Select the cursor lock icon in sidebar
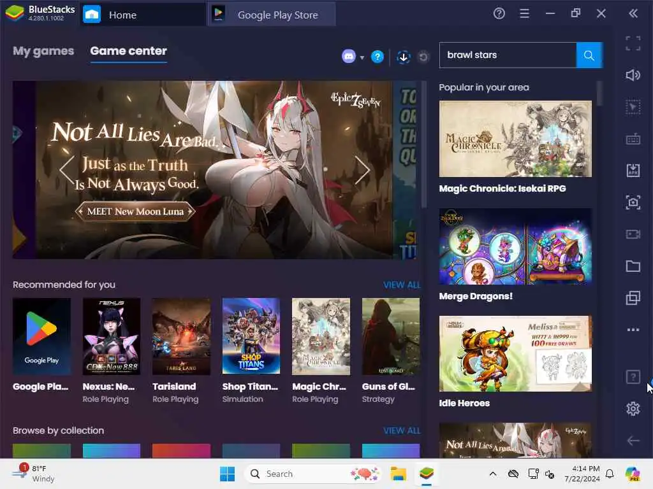The image size is (653, 489). pos(633,107)
